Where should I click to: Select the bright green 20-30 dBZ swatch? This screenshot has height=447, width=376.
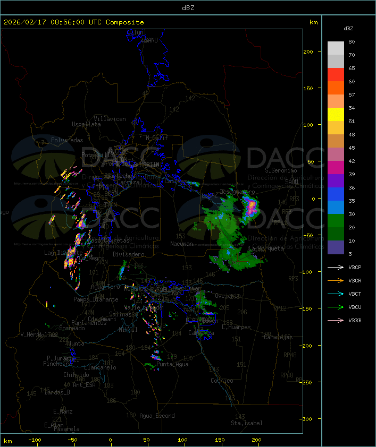[x=336, y=220]
